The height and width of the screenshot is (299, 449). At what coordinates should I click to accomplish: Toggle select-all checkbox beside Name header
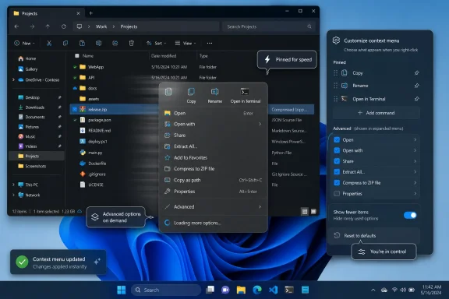[76, 56]
